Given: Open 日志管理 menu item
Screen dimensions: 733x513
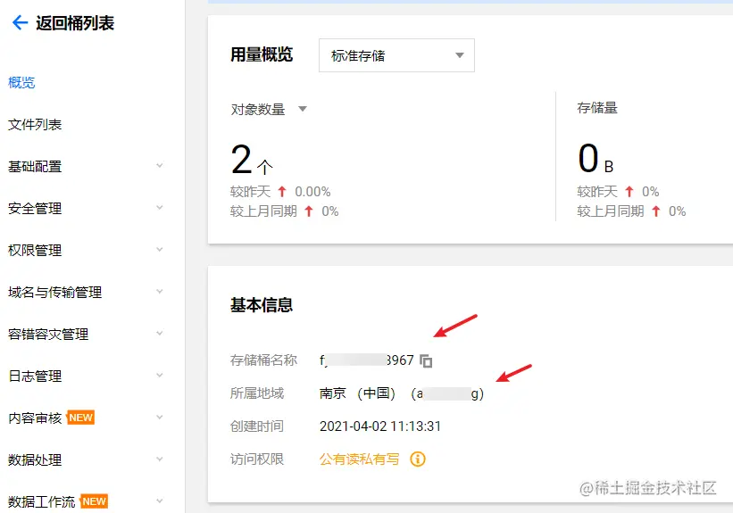Looking at the screenshot, I should pyautogui.click(x=35, y=376).
